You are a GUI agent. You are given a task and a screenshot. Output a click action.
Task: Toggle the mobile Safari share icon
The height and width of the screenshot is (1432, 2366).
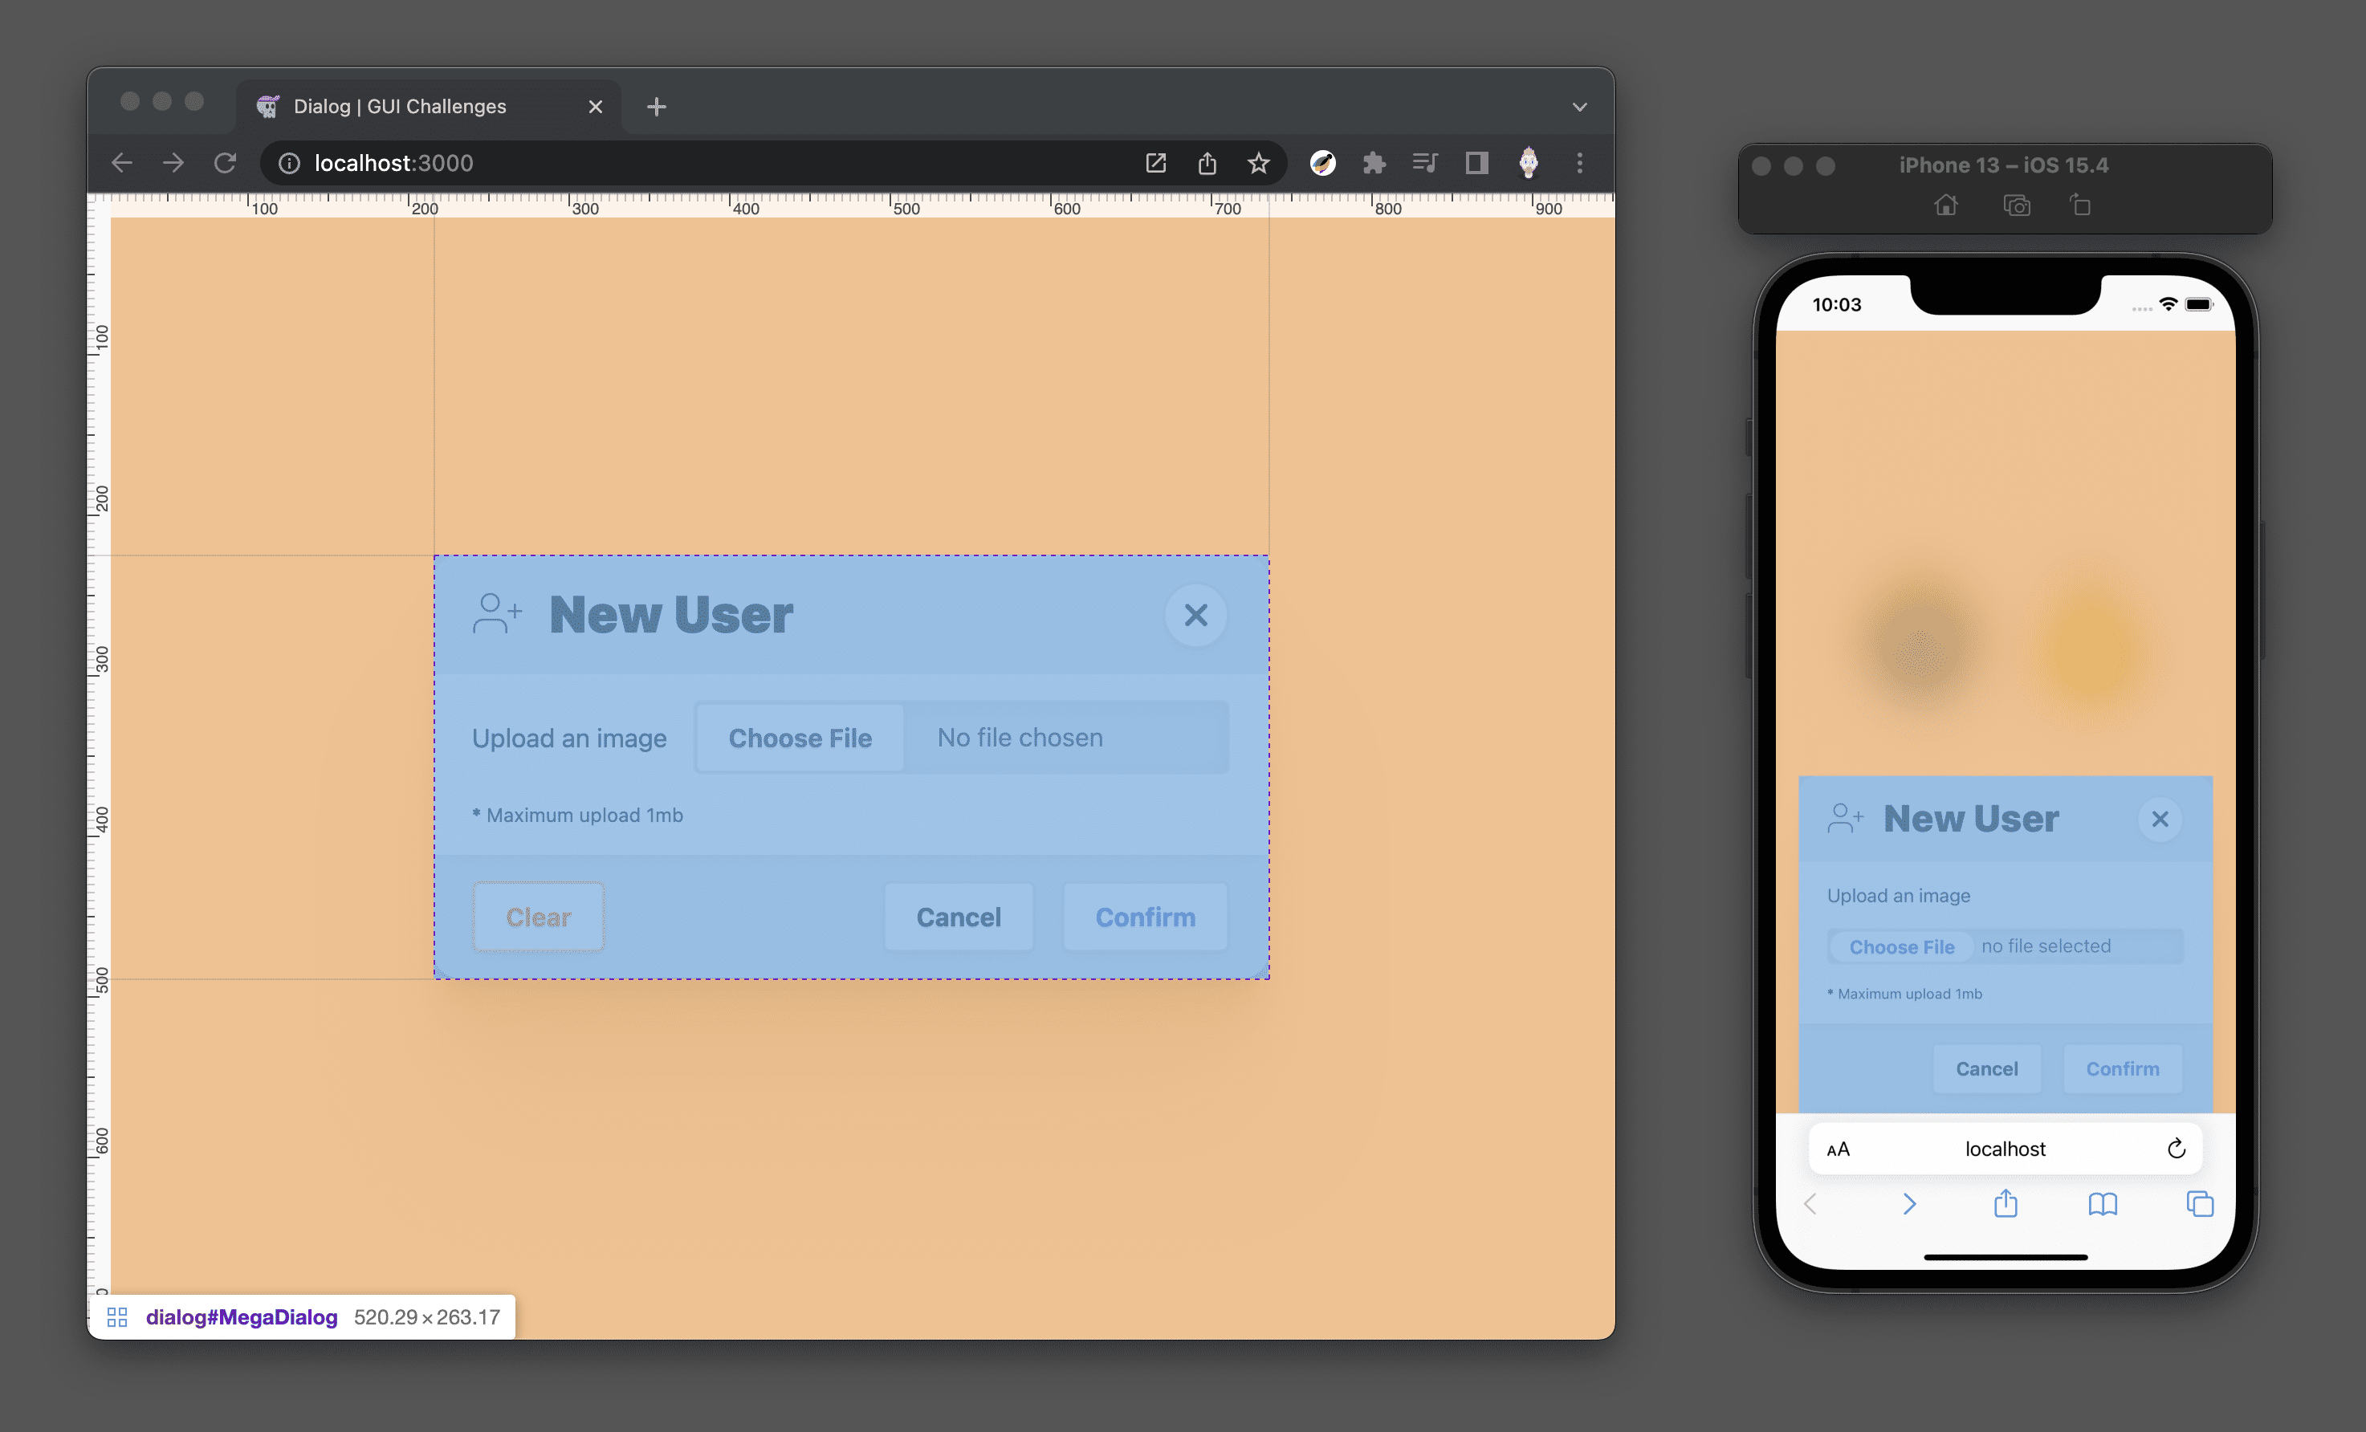(2005, 1206)
